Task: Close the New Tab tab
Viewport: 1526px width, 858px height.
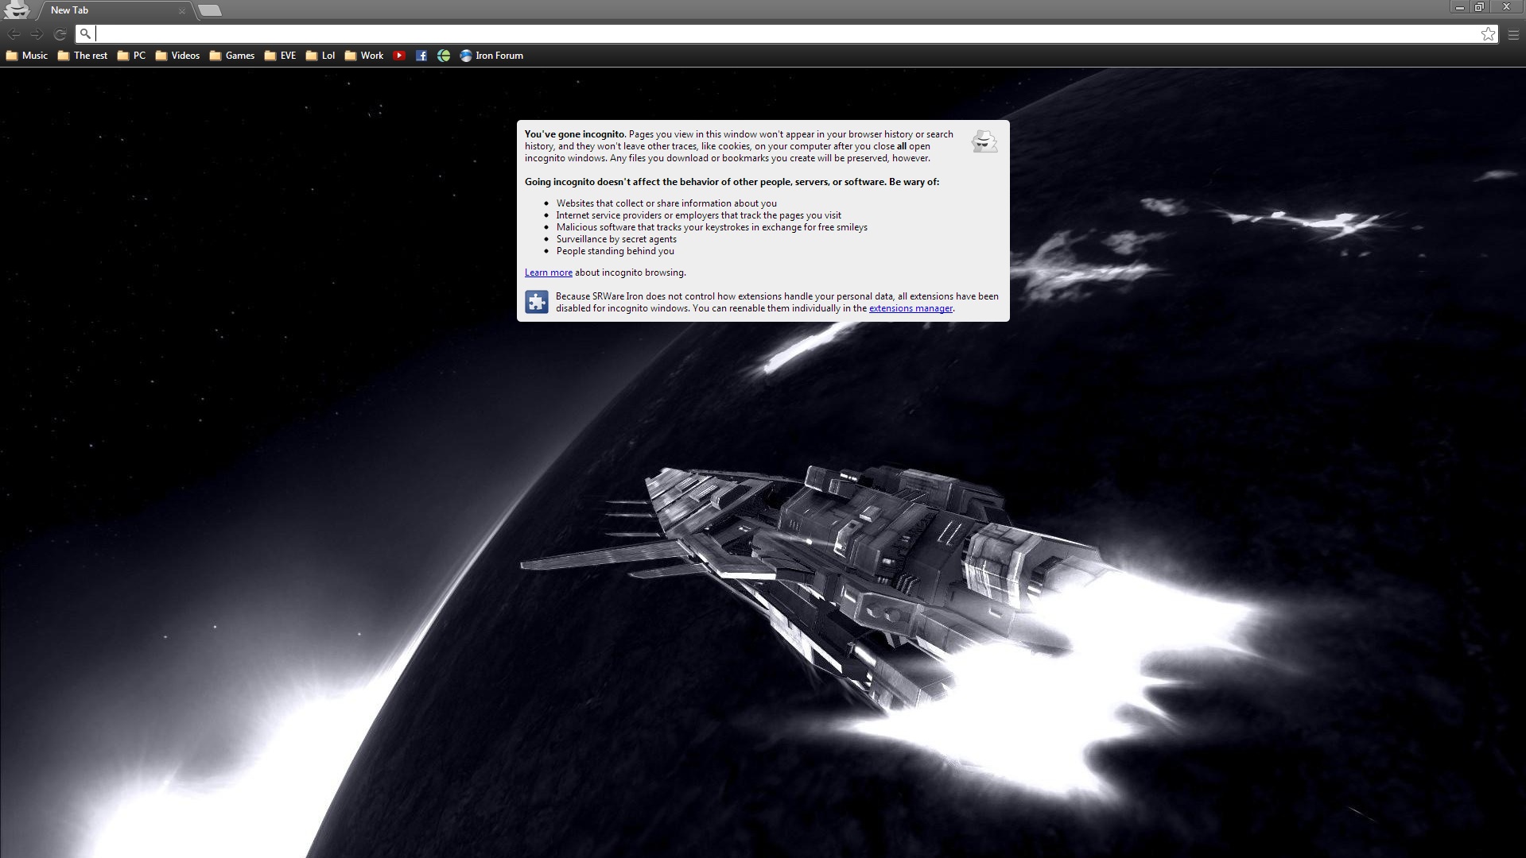Action: 182,11
